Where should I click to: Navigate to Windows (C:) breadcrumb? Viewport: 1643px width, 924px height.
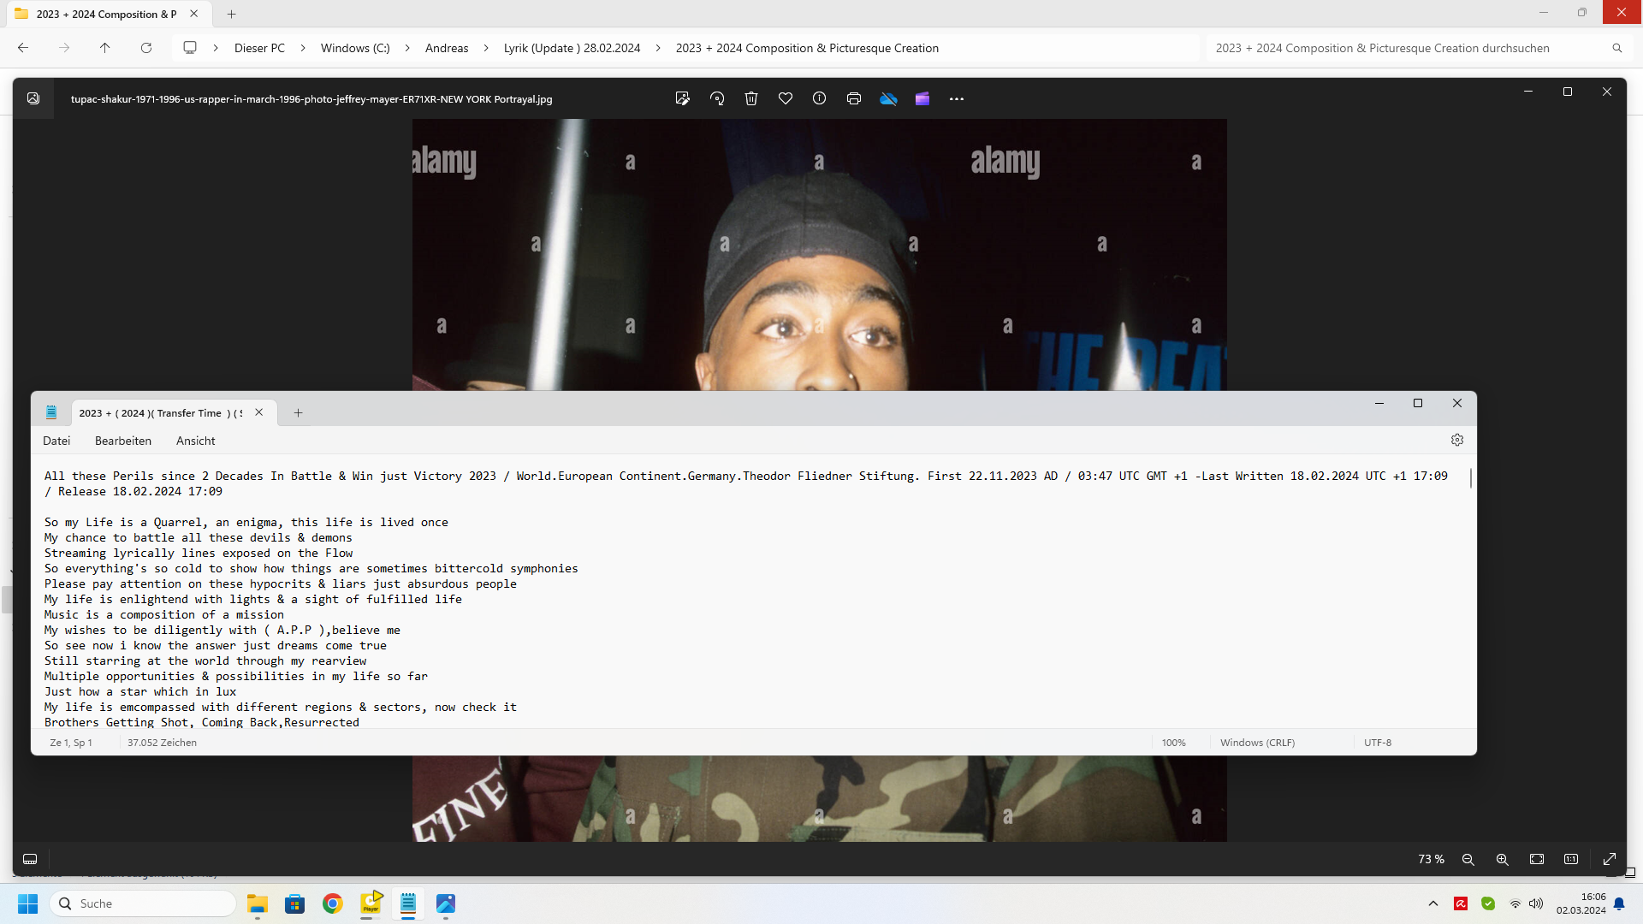tap(355, 48)
